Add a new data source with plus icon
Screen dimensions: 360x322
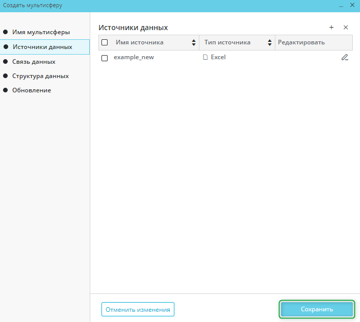click(x=331, y=28)
